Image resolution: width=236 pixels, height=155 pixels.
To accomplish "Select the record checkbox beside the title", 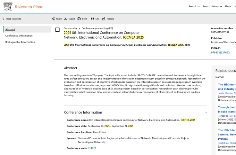I will coord(57,30).
